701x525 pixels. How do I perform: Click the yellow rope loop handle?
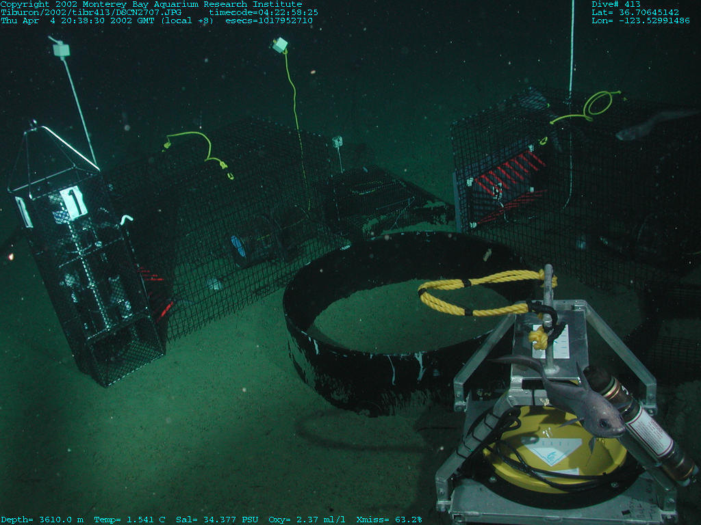479,294
